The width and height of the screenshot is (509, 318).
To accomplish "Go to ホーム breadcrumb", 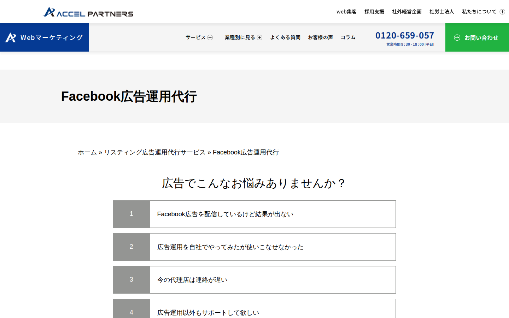I will [x=87, y=152].
